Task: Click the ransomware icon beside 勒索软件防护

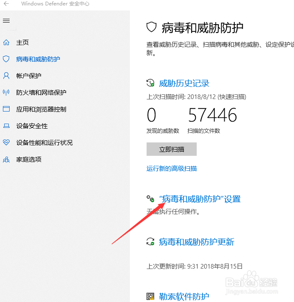Action: point(150,297)
